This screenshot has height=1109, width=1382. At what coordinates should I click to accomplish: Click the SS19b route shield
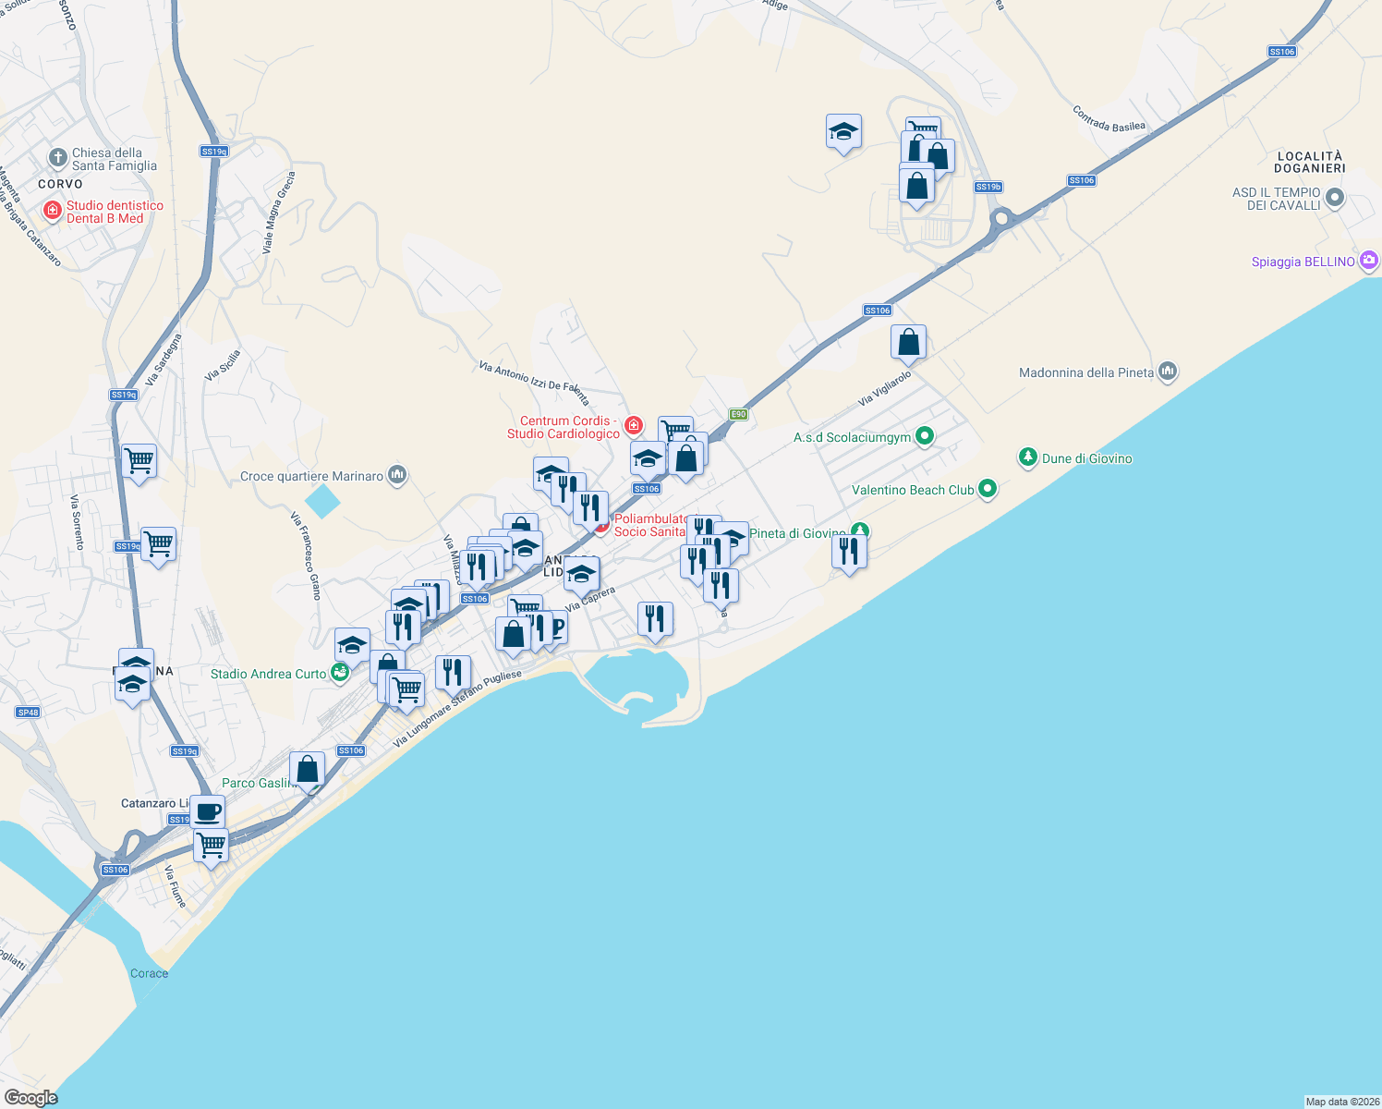pos(988,187)
